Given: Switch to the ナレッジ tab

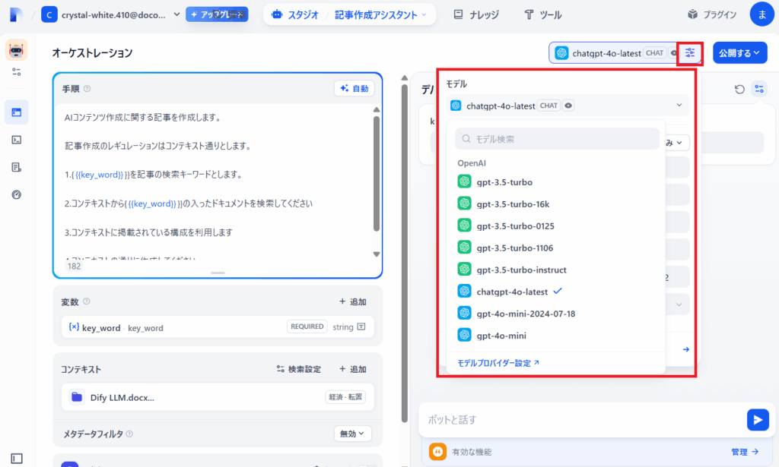Looking at the screenshot, I should click(476, 14).
